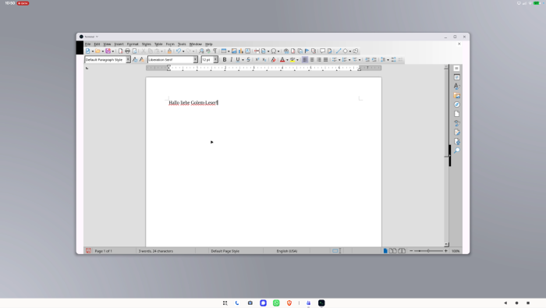Image resolution: width=546 pixels, height=308 pixels.
Task: Open the File menu
Action: 87,44
